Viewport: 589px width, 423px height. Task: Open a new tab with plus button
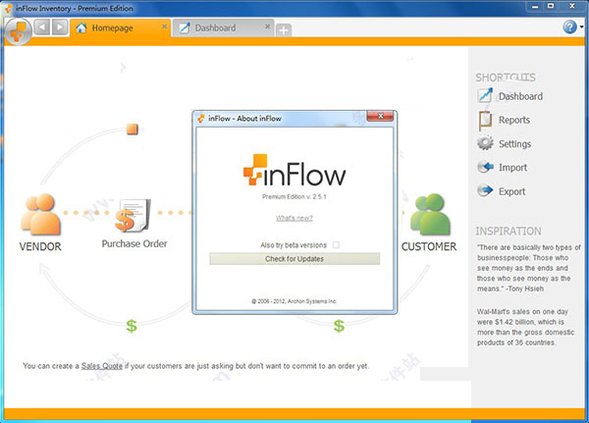(x=284, y=30)
